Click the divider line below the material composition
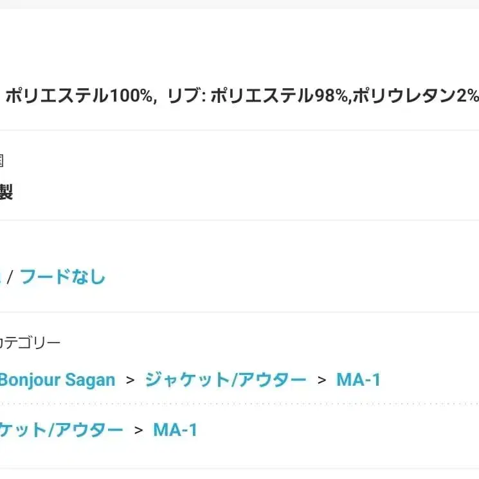Viewport: 479px width, 479px height. 239,130
